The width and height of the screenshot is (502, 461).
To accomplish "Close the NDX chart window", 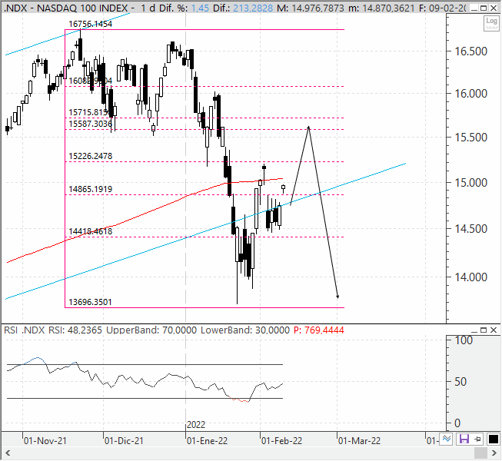I will [494, 8].
